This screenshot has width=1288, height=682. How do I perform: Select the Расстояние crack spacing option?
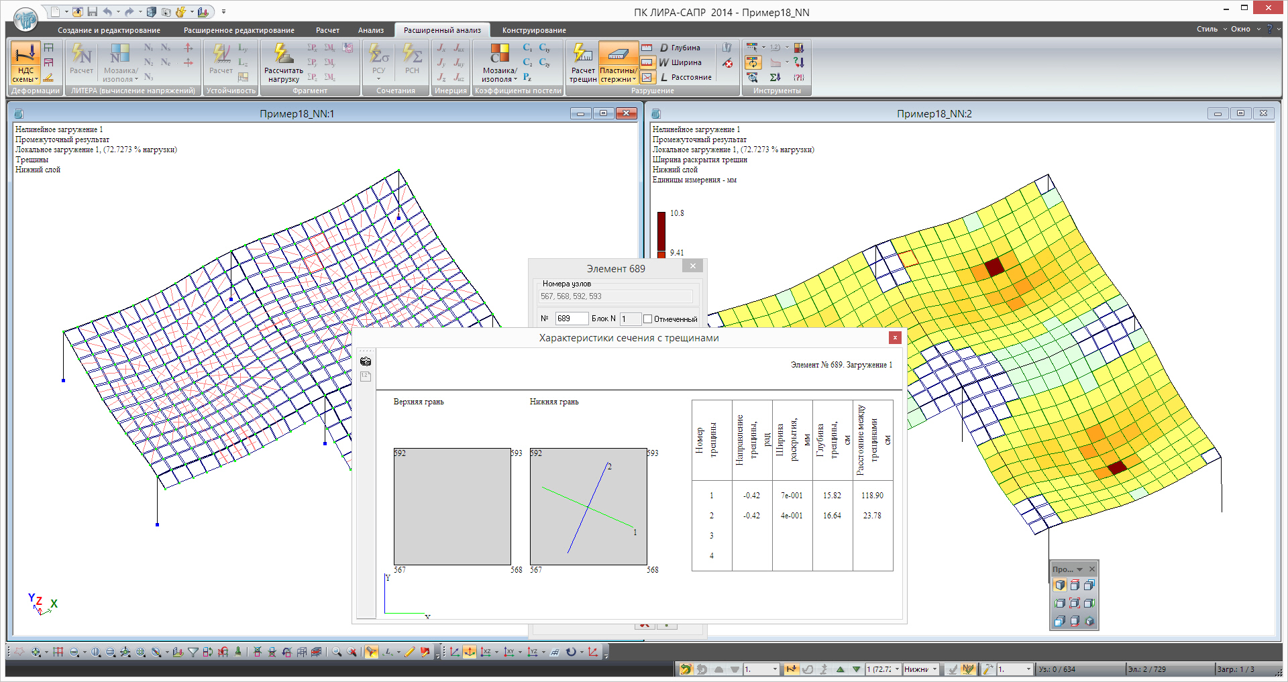[684, 77]
